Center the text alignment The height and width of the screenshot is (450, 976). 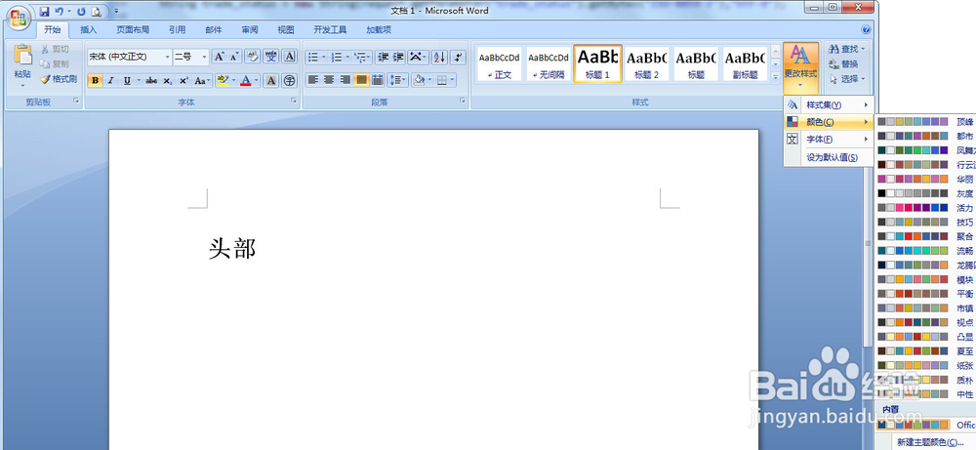pos(329,80)
